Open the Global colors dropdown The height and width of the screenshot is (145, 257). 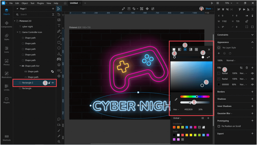point(177,118)
